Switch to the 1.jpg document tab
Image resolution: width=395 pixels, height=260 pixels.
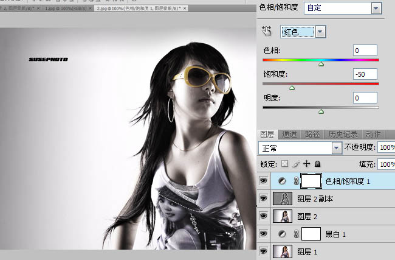(66, 10)
